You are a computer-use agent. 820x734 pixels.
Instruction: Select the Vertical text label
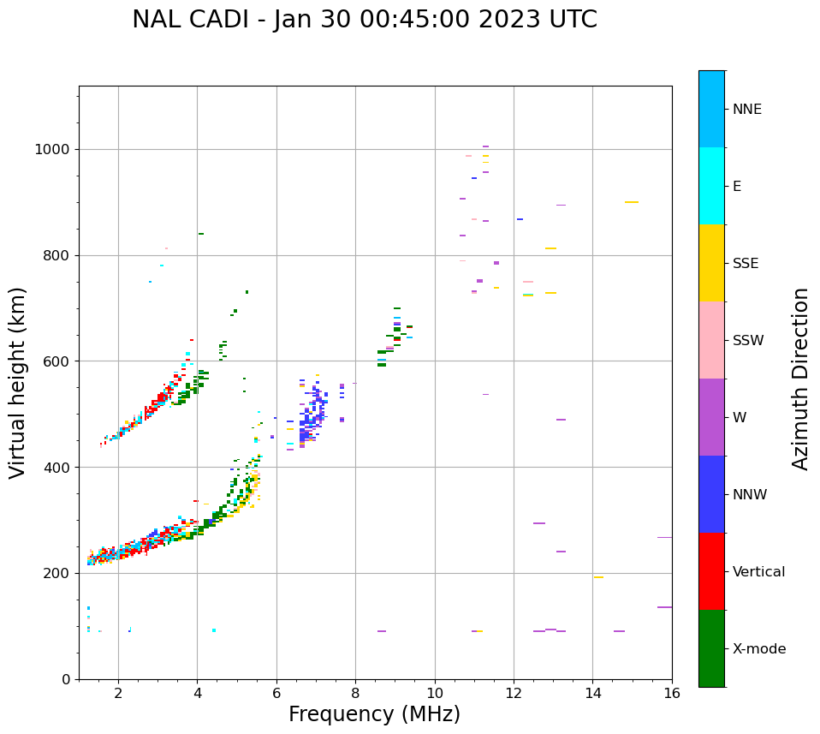point(758,572)
